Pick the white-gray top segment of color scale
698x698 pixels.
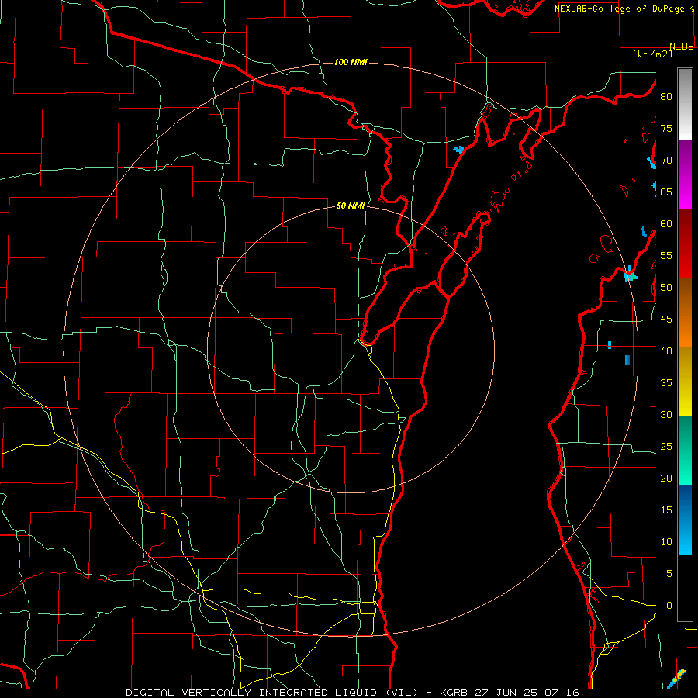tap(685, 104)
